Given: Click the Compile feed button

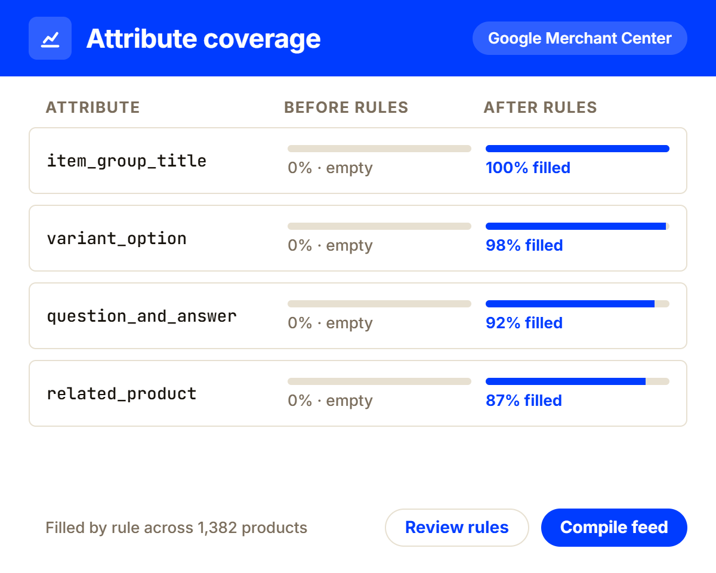Looking at the screenshot, I should click(614, 528).
